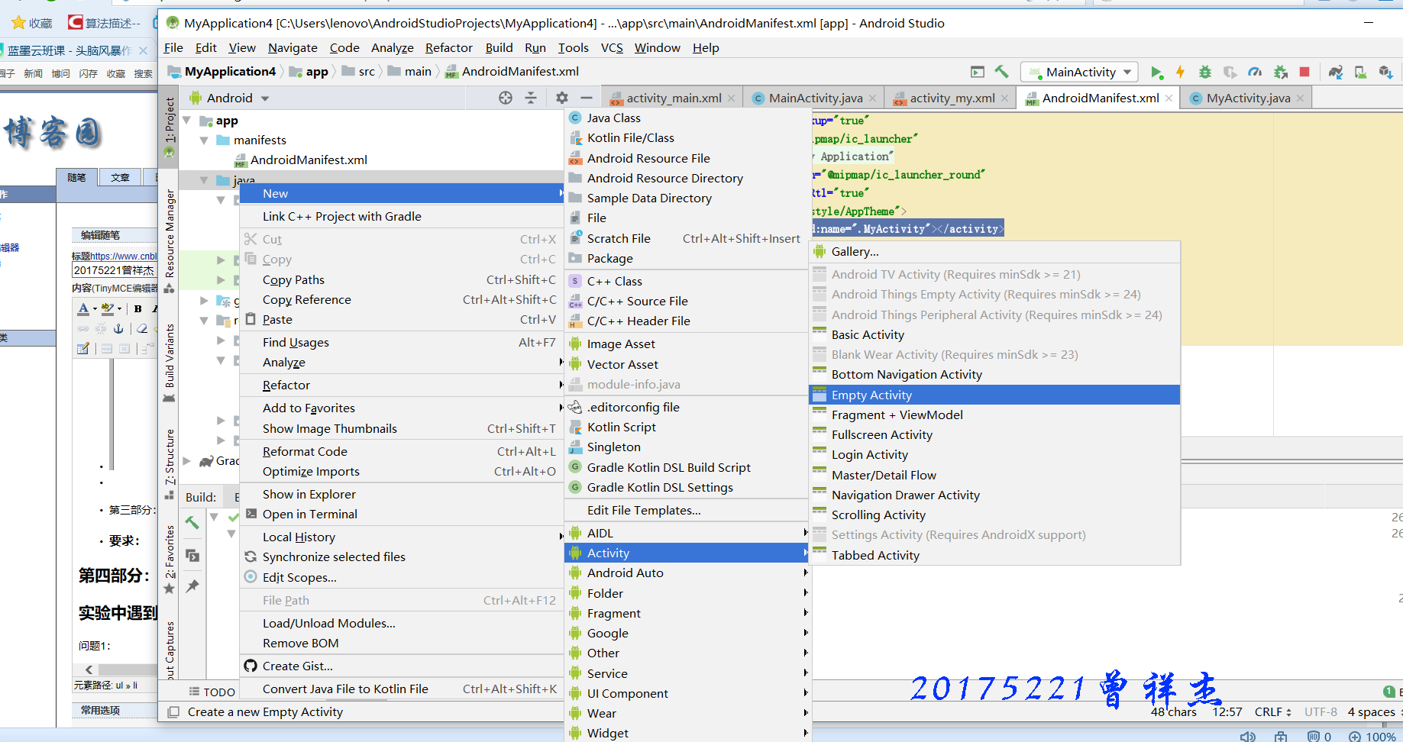The width and height of the screenshot is (1403, 742).
Task: Click CRLF line separator in status bar
Action: pos(1272,711)
